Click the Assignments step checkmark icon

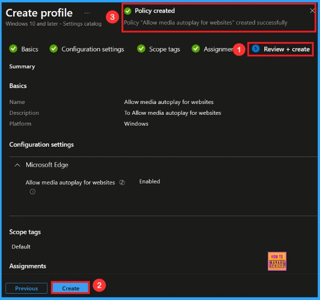pyautogui.click(x=195, y=49)
